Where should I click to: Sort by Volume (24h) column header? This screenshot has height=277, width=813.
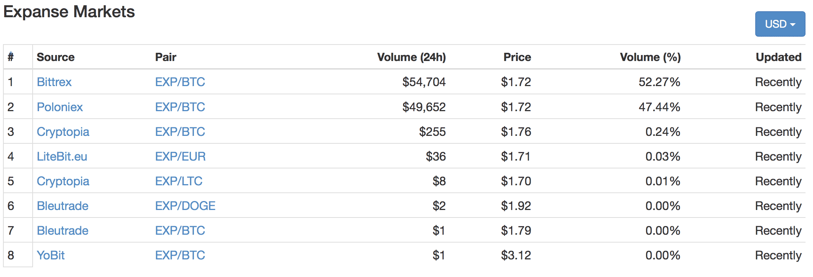(411, 57)
